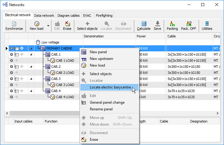Open the New load dropdown arrow
224x145 pixels.
[48, 26]
